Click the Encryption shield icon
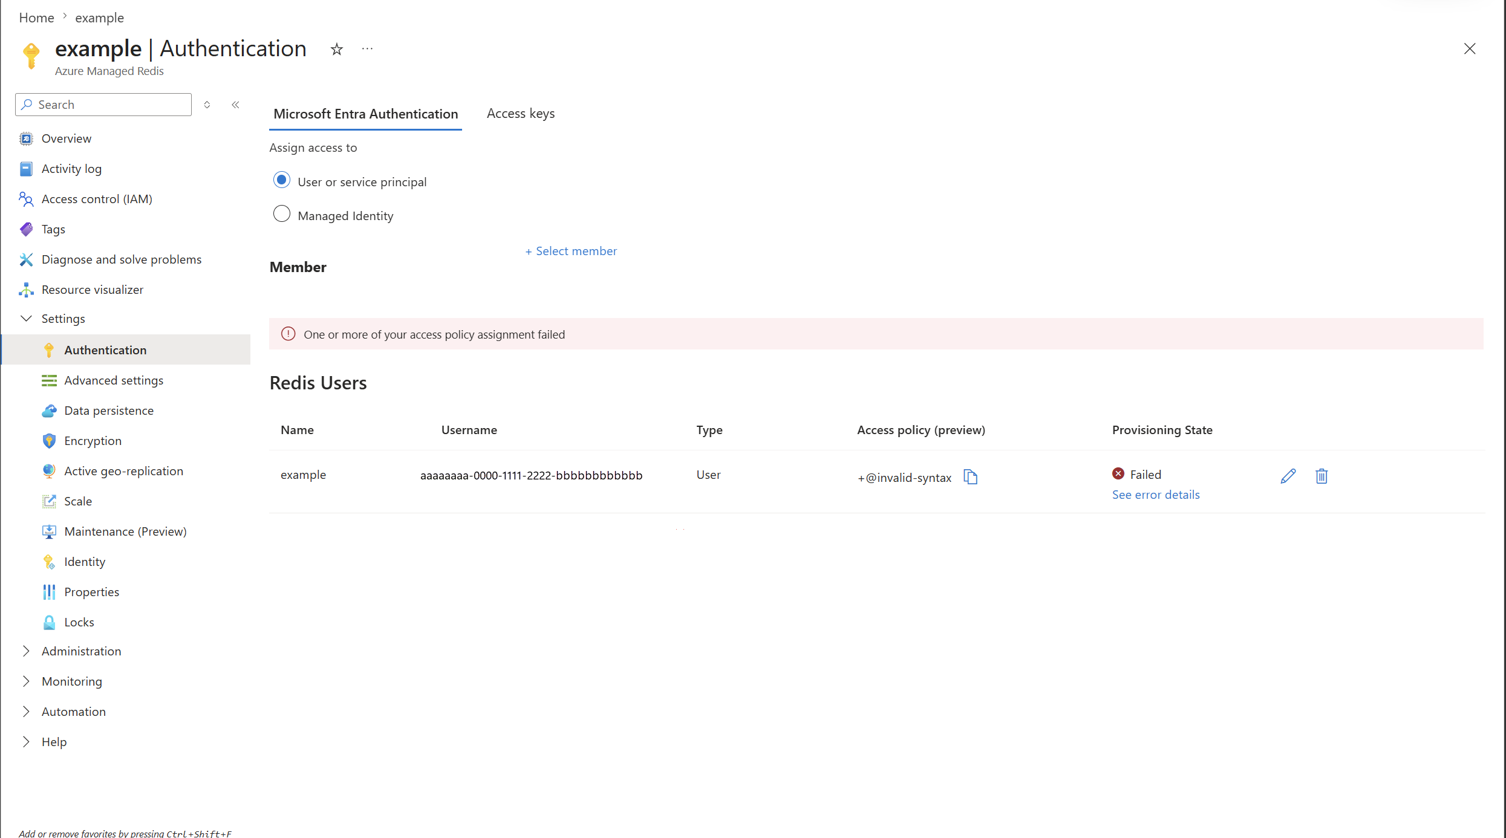The image size is (1506, 838). point(49,441)
